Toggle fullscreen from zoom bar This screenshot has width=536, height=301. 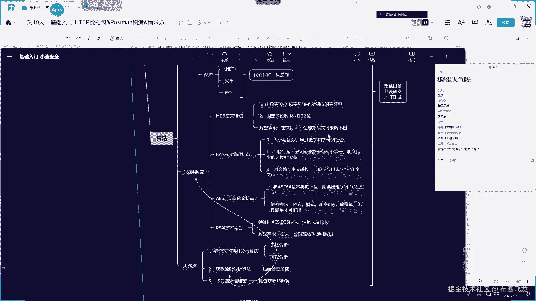496,281
